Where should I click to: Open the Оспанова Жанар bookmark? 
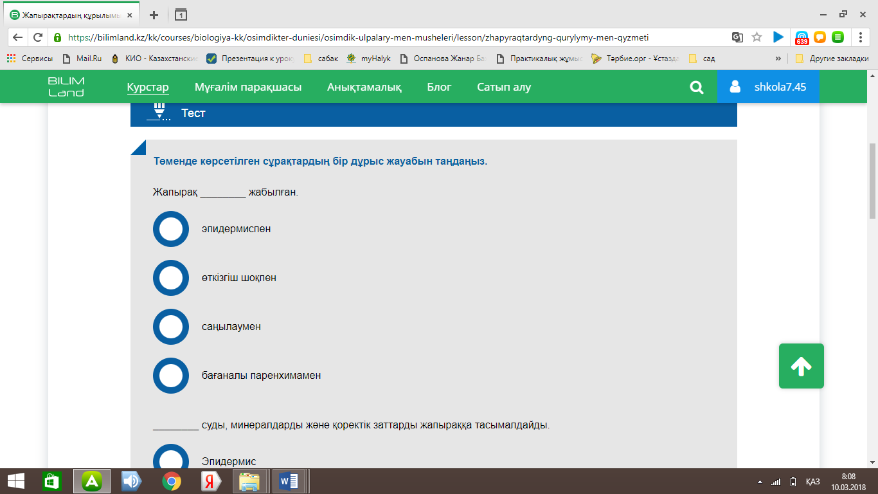pos(442,59)
